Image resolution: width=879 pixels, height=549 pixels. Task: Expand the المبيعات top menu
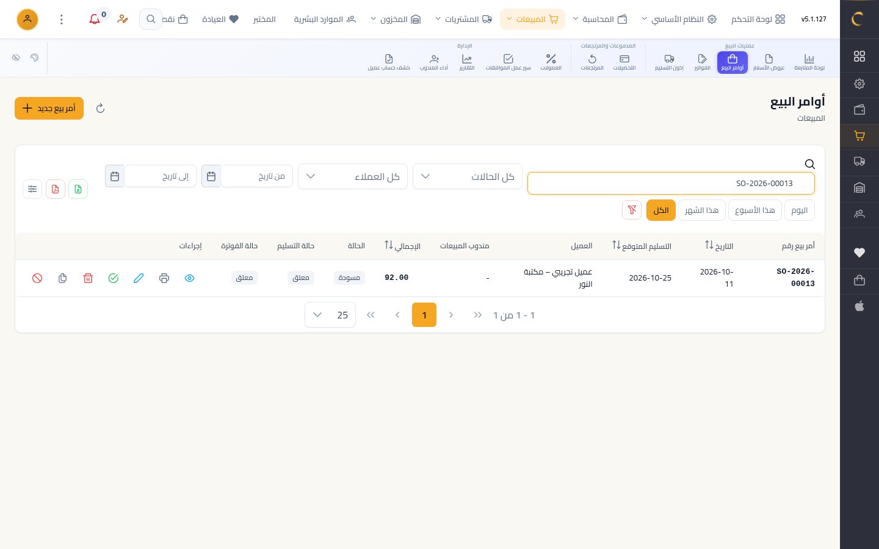[532, 20]
